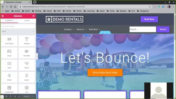Viewport: 176px width, 99px height.
Task: Open the Apps bookmarks shortcut
Action: (x=5, y=11)
